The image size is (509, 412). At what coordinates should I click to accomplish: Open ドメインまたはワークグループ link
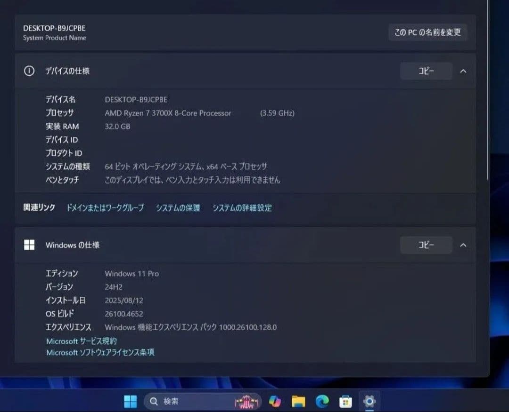click(x=105, y=208)
